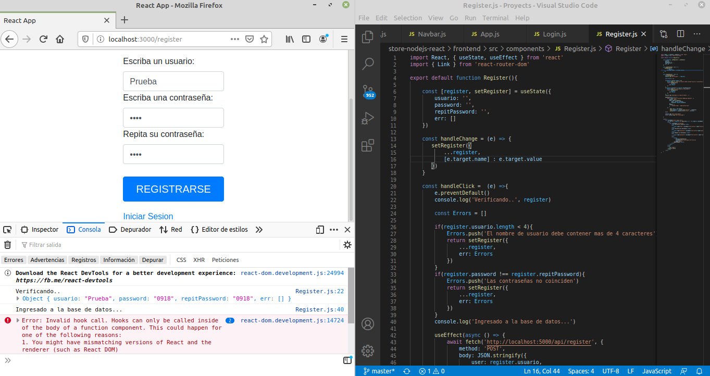Open VS Code Explorer view
This screenshot has width=710, height=376.
(368, 37)
